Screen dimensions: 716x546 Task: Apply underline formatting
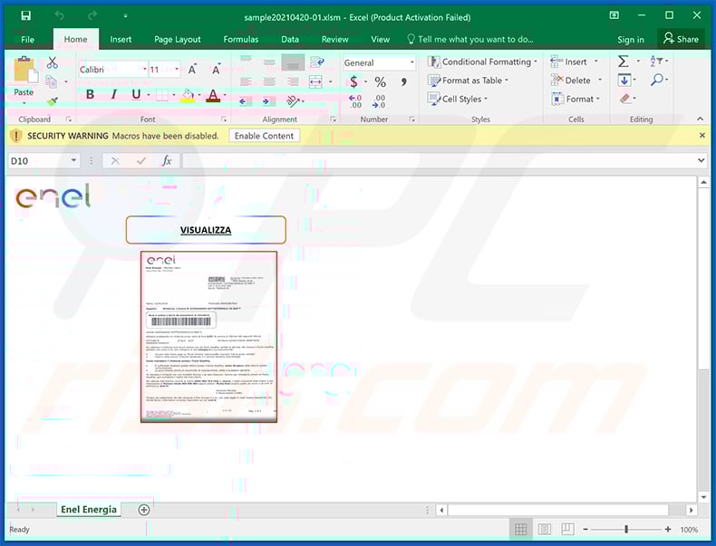136,94
